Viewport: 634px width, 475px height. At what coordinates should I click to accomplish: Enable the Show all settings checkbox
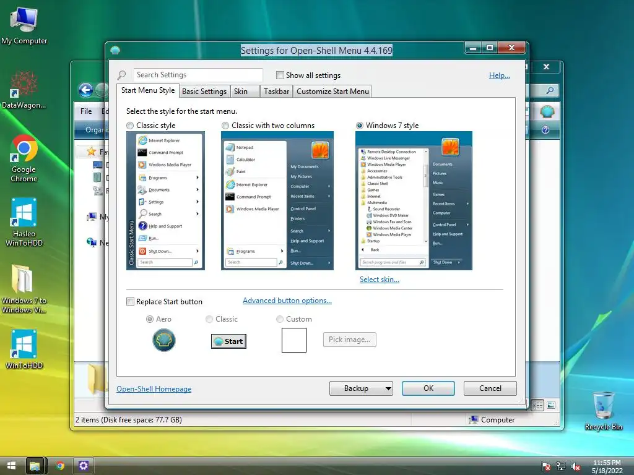(x=280, y=75)
